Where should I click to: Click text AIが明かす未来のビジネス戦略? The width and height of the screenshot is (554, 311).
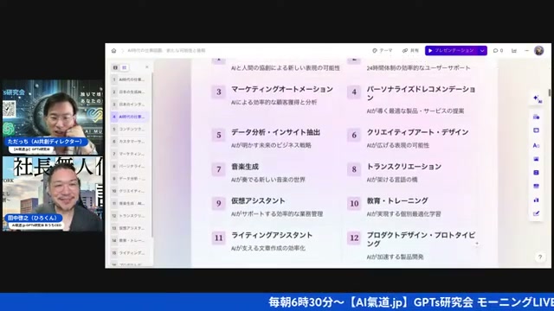point(271,146)
